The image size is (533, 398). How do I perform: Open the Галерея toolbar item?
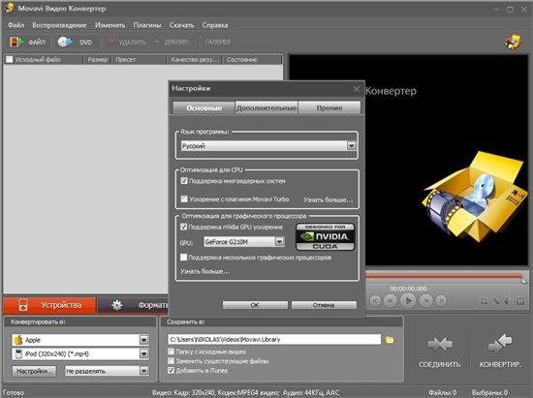tap(217, 42)
